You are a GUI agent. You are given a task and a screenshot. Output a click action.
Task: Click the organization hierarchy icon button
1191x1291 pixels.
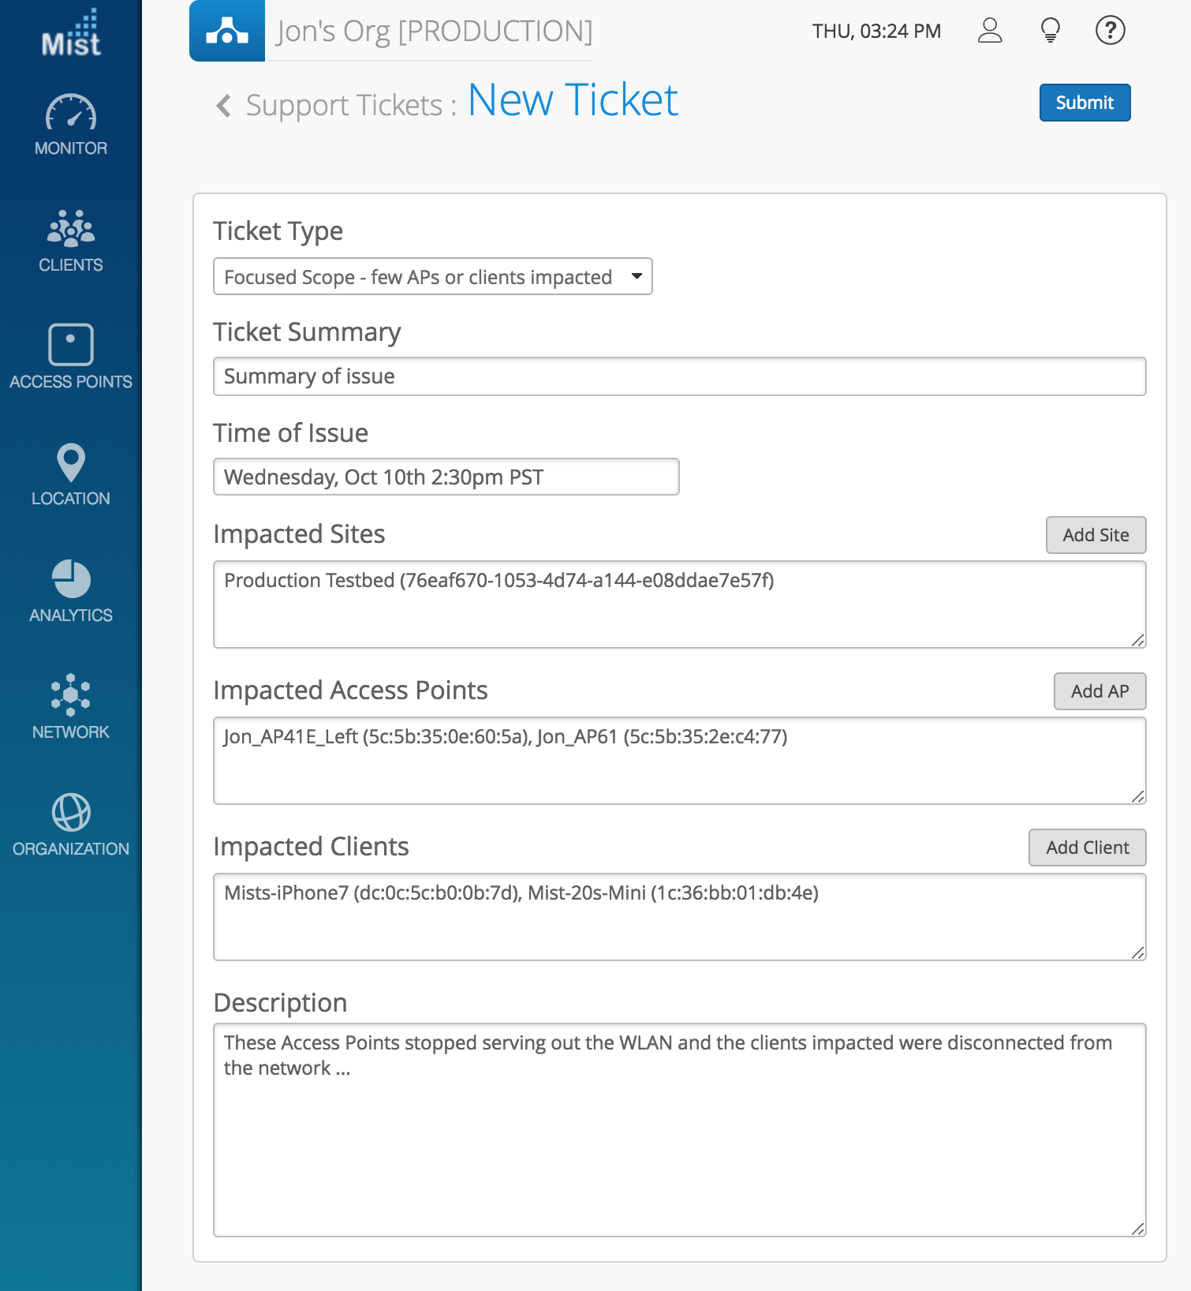click(x=227, y=31)
